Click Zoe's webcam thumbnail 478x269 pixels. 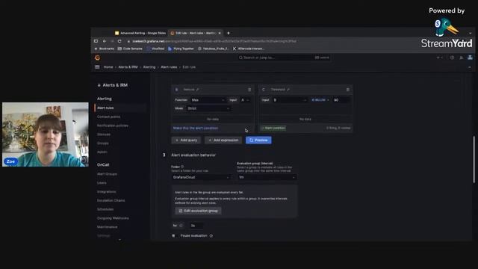coord(46,134)
